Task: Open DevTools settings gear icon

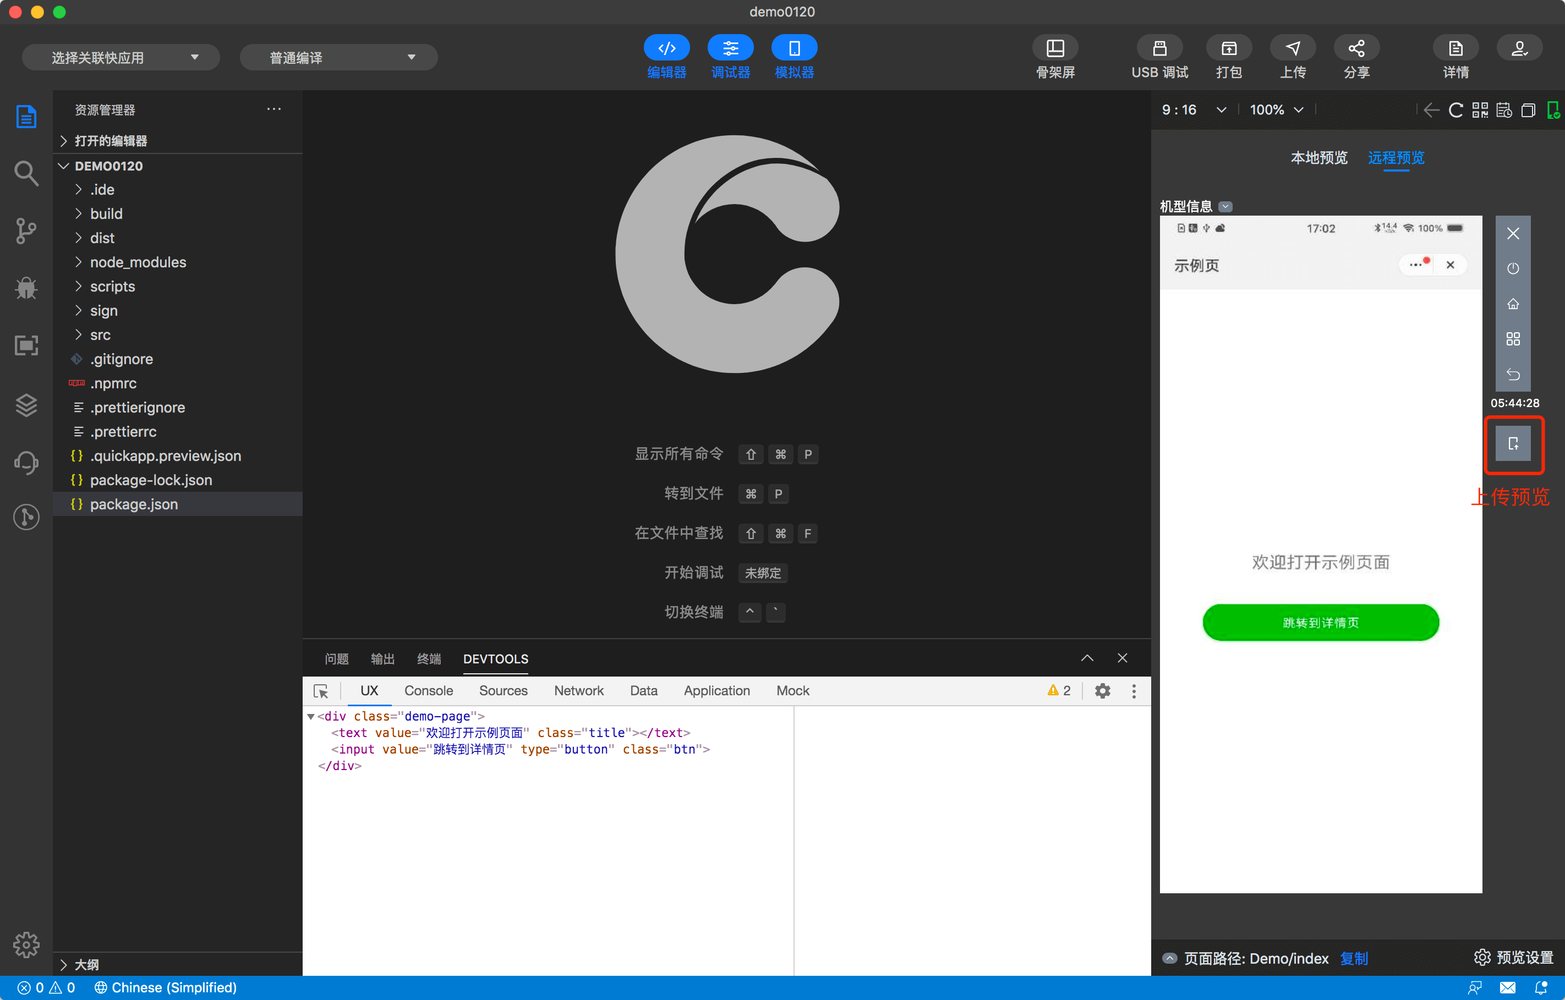Action: point(1102,691)
